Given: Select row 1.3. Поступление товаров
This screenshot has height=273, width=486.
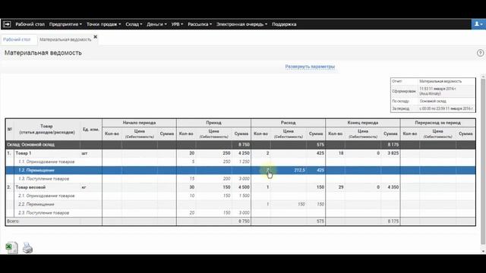Looking at the screenshot, I should 241,179.
